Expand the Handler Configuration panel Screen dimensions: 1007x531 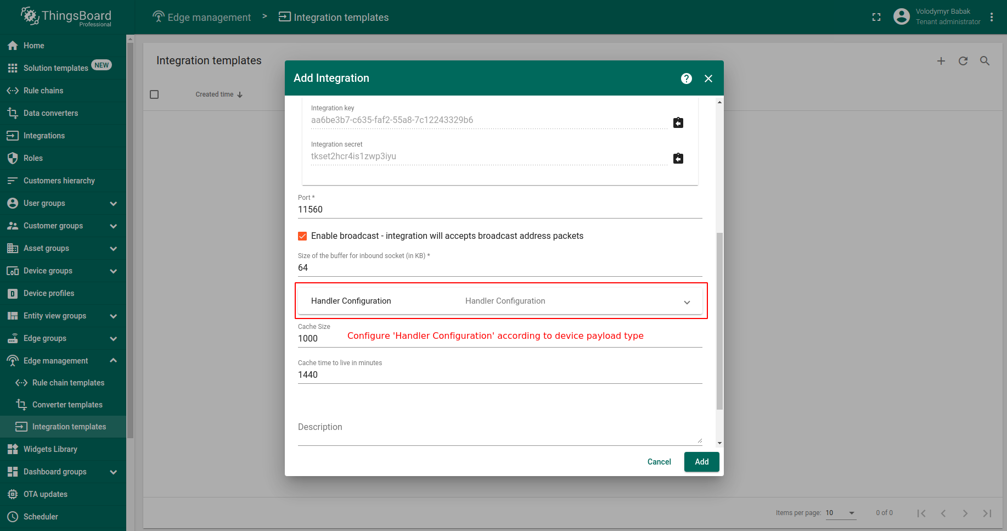point(500,301)
